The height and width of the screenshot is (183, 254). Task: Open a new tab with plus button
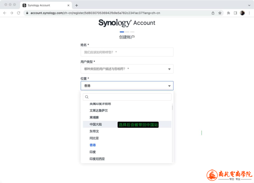coord(77,5)
